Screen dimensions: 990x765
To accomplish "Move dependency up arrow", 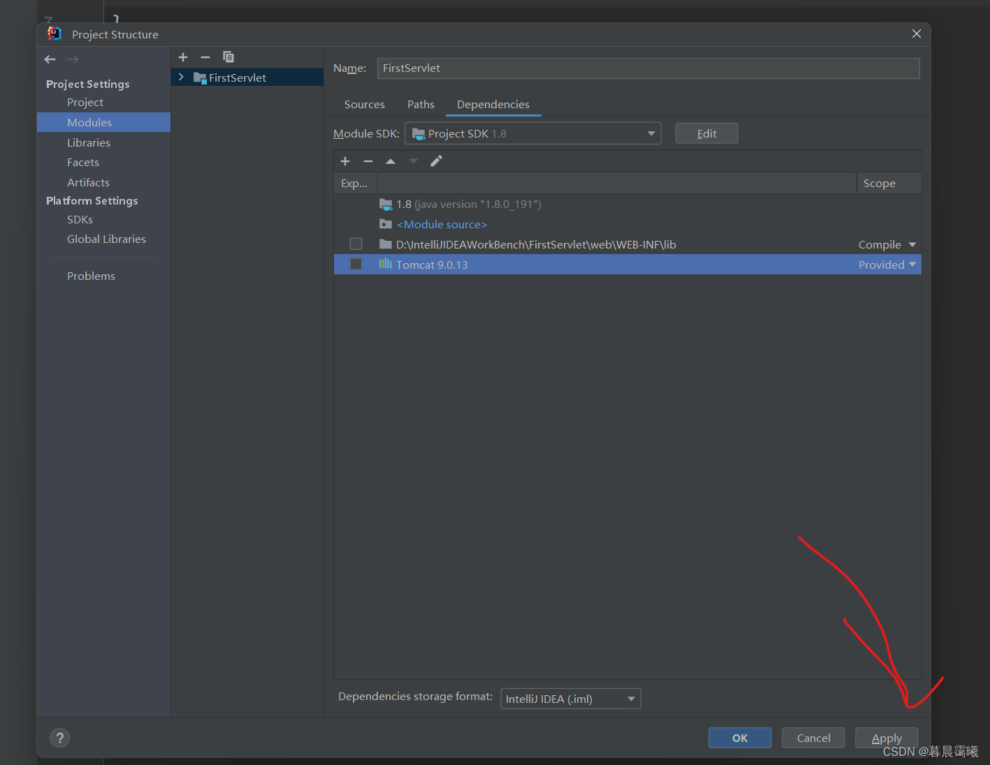I will tap(391, 161).
